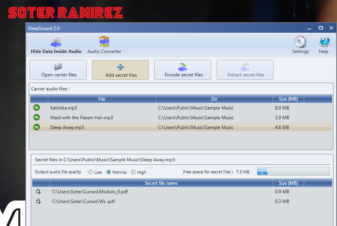The image size is (337, 226).
Task: Click the green icon beside Kalimba.mp3
Action: pyautogui.click(x=37, y=108)
